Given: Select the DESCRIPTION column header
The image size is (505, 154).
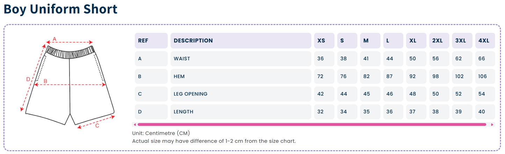Looking at the screenshot, I should coord(241,41).
